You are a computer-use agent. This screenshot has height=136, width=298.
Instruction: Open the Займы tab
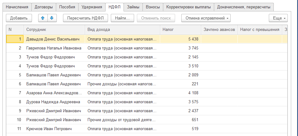(133, 7)
